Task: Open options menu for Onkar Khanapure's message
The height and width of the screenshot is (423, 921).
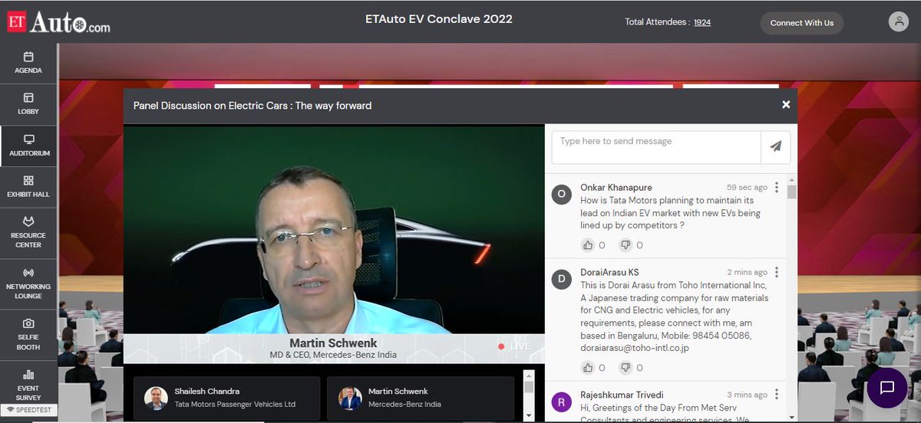Action: (x=777, y=187)
